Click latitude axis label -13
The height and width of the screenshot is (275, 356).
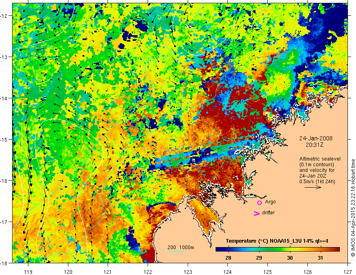click(4, 57)
